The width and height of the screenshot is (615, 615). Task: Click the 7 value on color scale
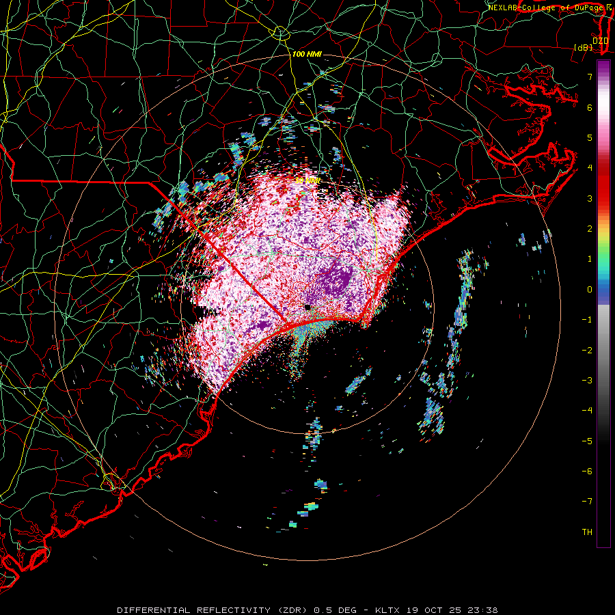coord(590,77)
